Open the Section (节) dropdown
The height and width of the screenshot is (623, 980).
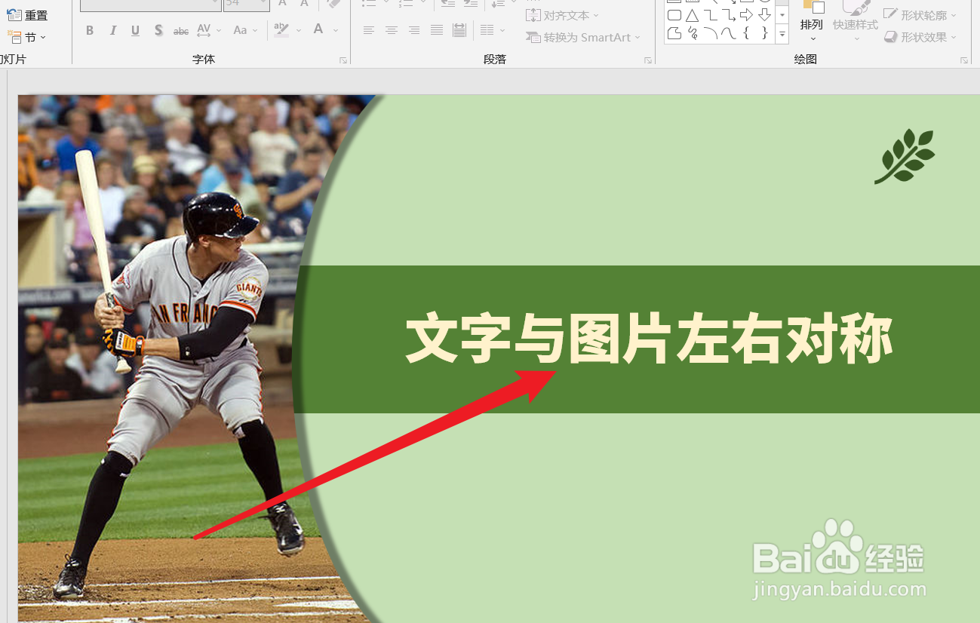pyautogui.click(x=27, y=37)
